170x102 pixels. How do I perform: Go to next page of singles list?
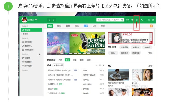[x=103, y=65]
